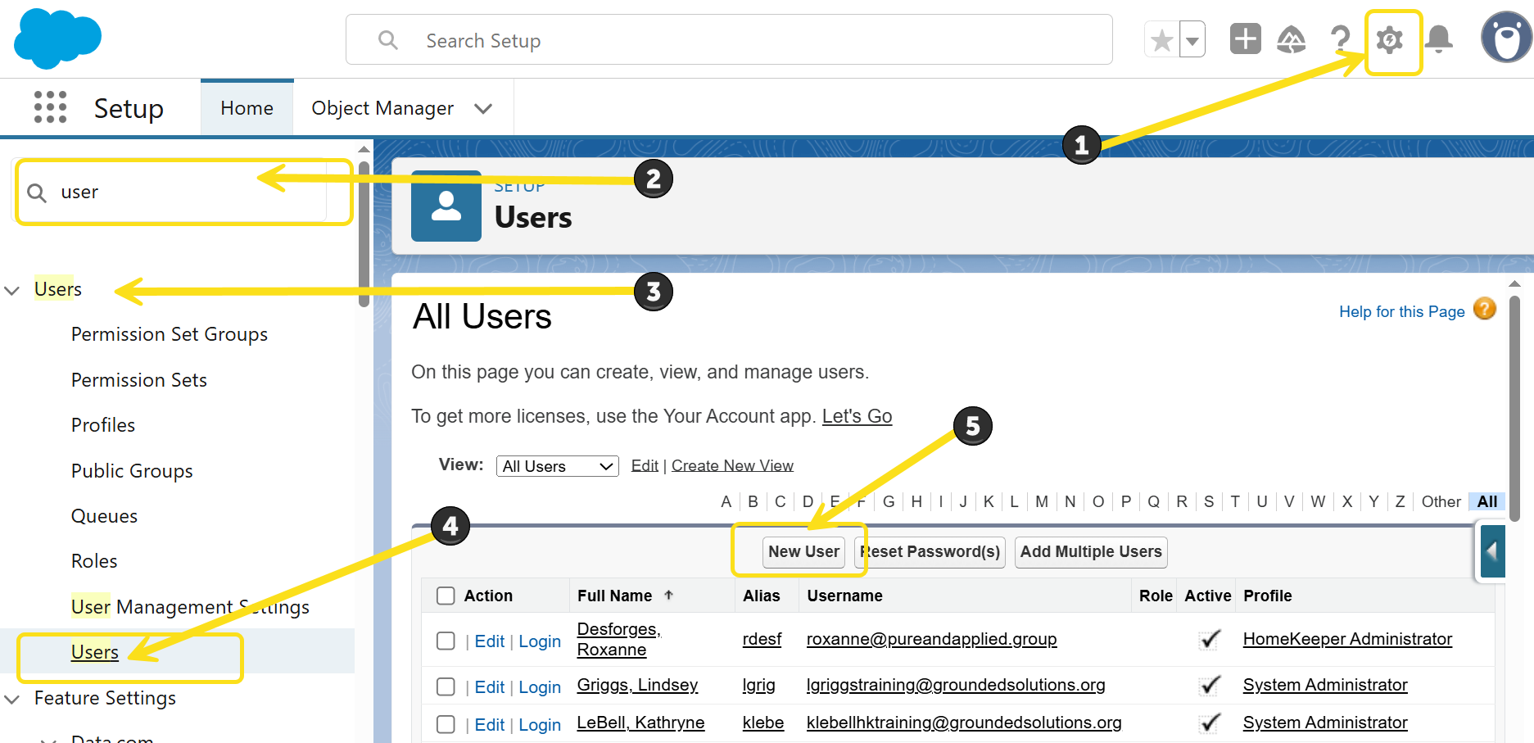
Task: Open the App Launcher dots icon
Action: [50, 107]
